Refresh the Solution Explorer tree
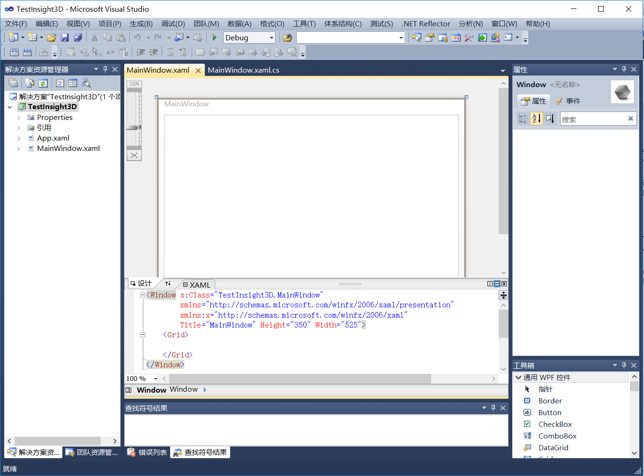The width and height of the screenshot is (644, 476). click(43, 83)
